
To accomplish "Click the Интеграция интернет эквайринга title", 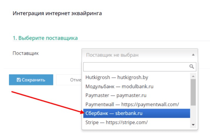I will point(57,13).
